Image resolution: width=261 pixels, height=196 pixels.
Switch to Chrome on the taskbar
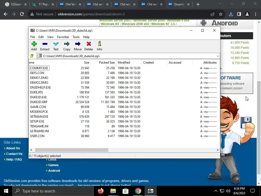tap(138, 191)
